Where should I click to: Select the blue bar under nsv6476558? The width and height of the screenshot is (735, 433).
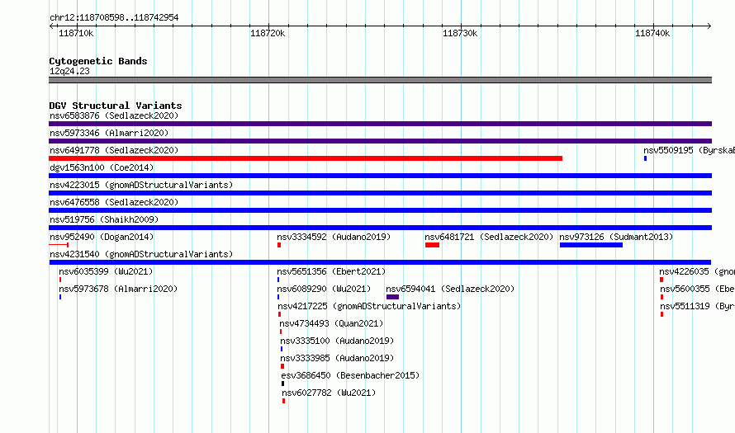coord(380,210)
